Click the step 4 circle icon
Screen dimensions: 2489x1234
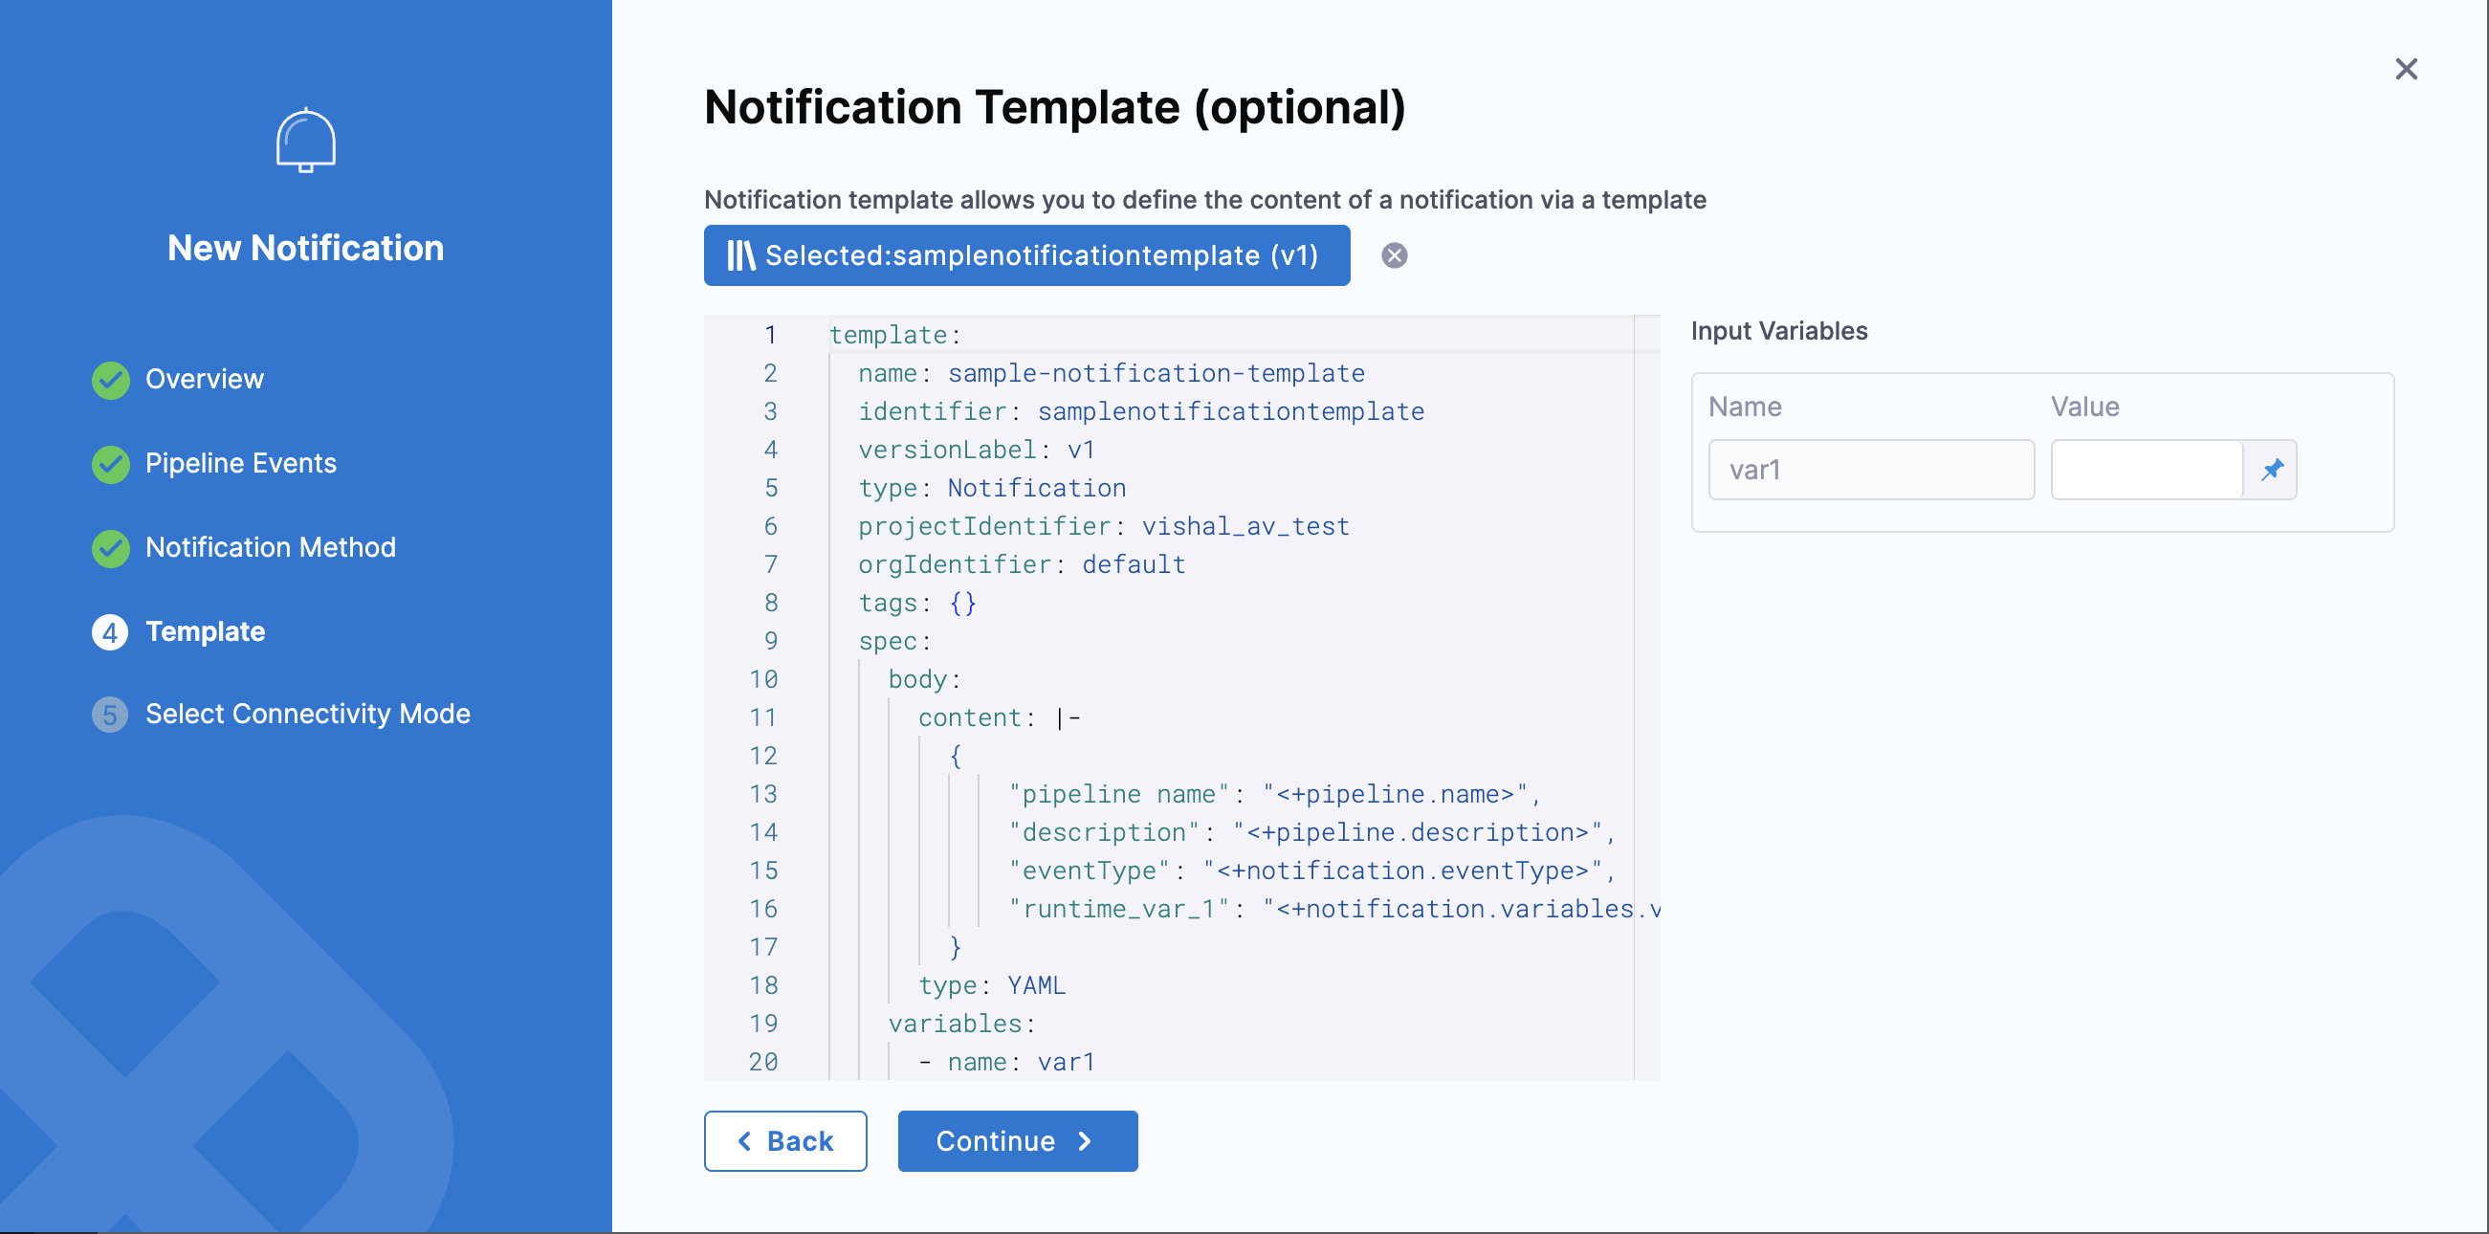pyautogui.click(x=110, y=632)
